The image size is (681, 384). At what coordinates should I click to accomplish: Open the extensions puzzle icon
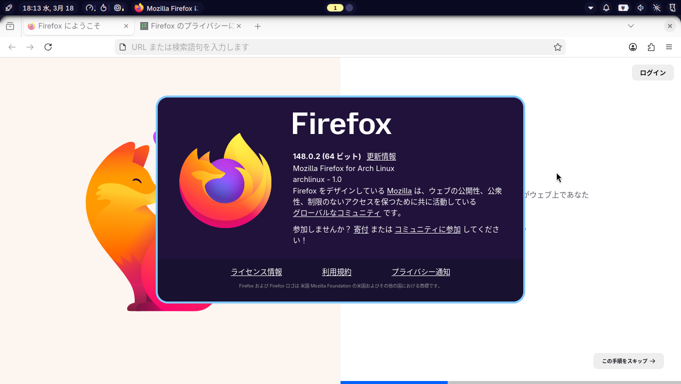click(651, 47)
